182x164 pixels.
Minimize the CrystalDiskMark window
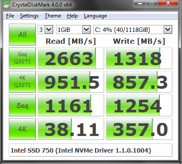[x=140, y=3]
